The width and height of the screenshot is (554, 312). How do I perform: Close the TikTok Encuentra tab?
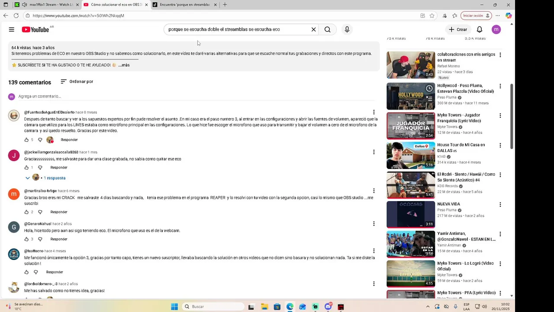[215, 5]
